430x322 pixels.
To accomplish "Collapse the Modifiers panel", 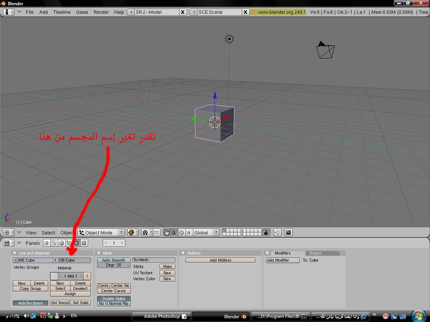I will click(267, 253).
